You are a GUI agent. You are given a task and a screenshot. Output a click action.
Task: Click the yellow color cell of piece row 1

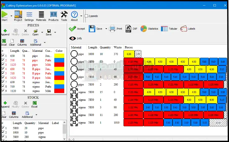point(59,56)
